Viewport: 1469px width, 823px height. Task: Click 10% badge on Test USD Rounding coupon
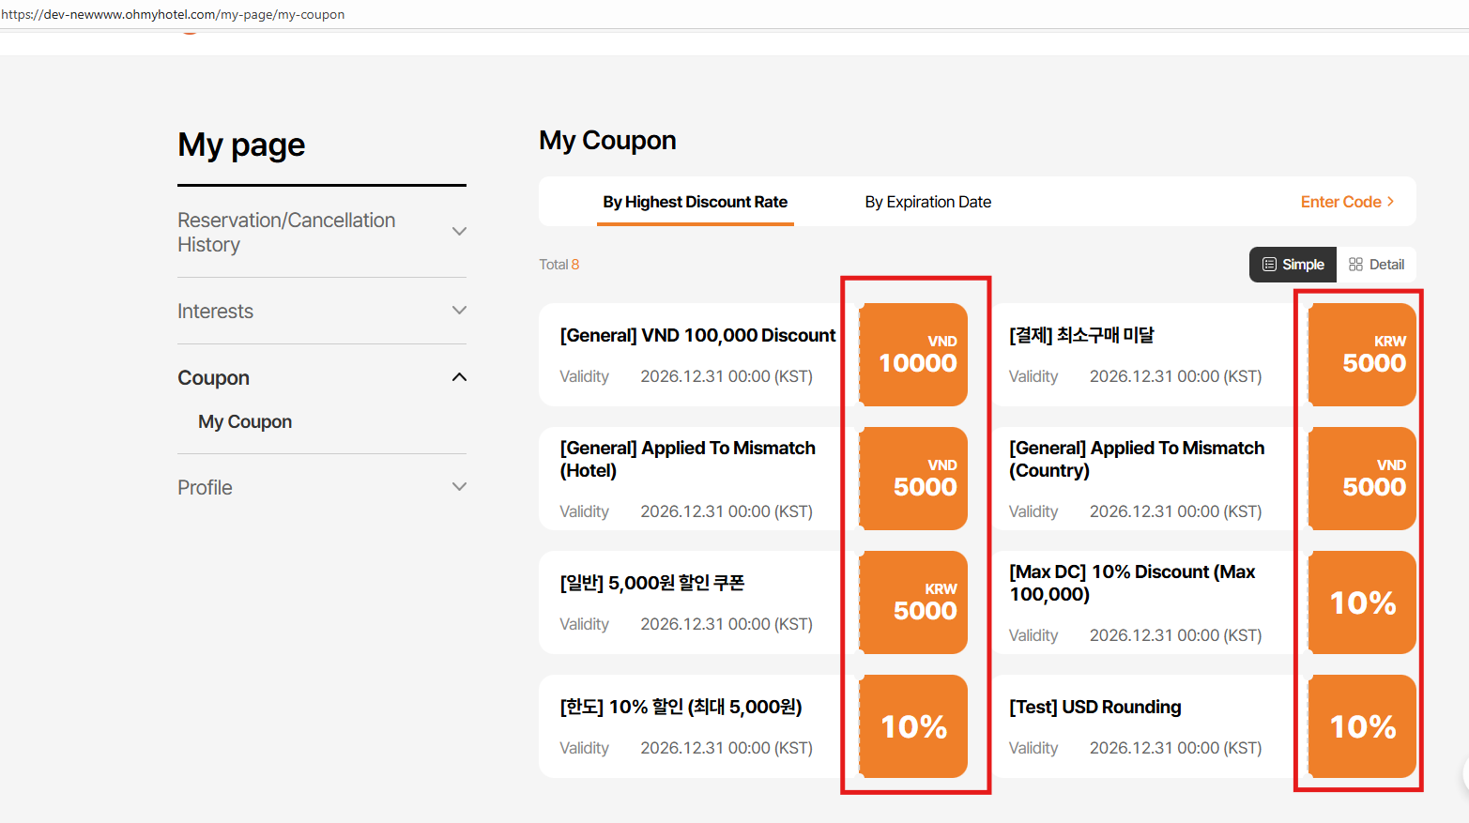1362,726
